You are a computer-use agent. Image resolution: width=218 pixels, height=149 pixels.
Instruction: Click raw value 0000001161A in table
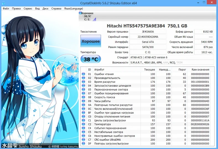click(x=200, y=121)
